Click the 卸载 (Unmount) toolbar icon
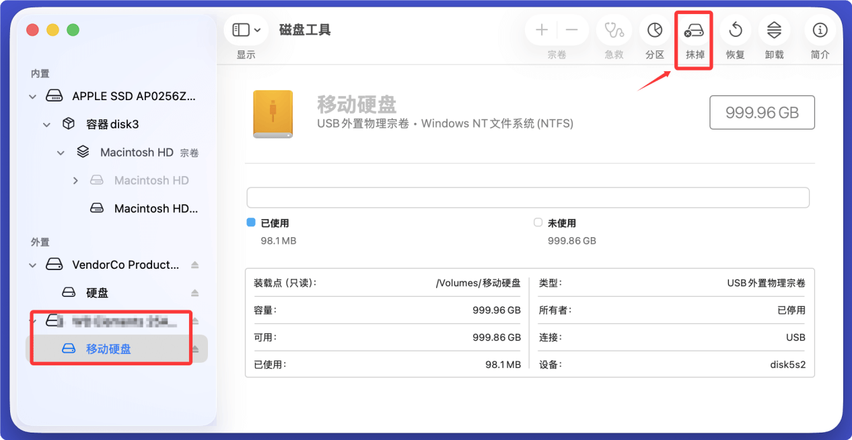Viewport: 852px width, 440px height. click(774, 30)
